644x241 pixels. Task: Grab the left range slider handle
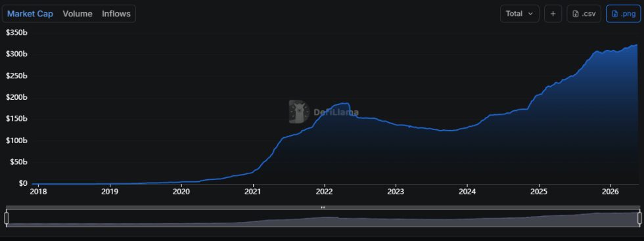click(x=7, y=218)
